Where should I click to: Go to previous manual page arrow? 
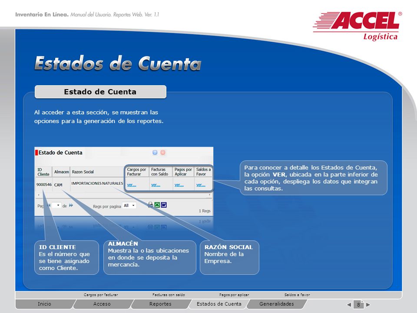click(349, 304)
